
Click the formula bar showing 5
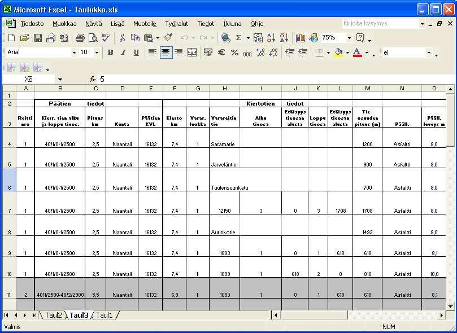coord(275,79)
